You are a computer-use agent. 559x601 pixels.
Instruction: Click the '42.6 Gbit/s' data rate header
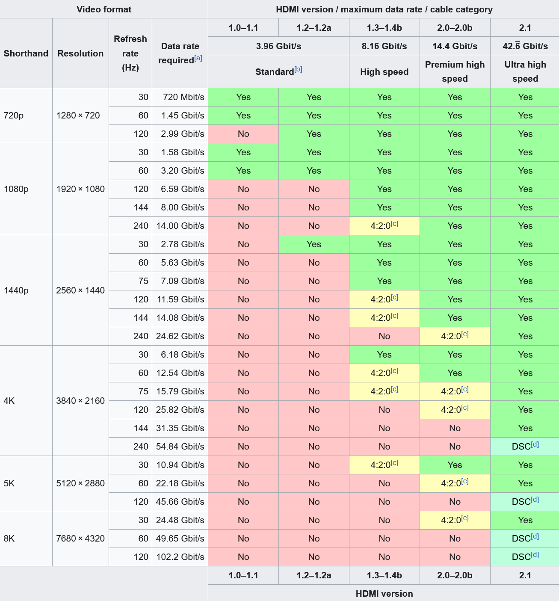[525, 46]
